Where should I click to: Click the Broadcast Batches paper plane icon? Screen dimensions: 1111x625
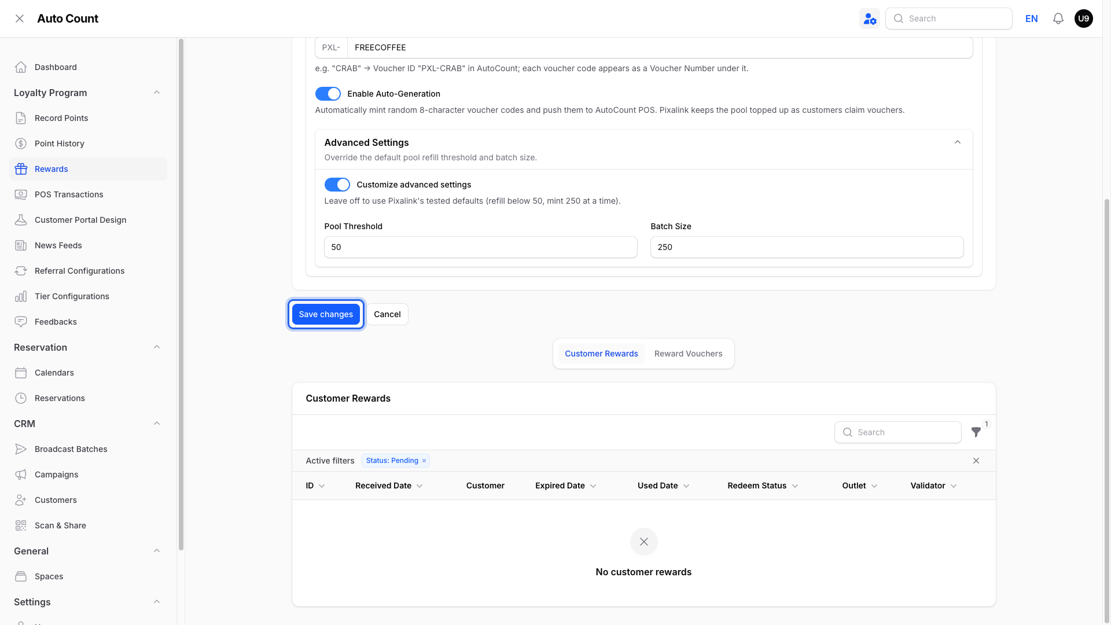pyautogui.click(x=21, y=449)
